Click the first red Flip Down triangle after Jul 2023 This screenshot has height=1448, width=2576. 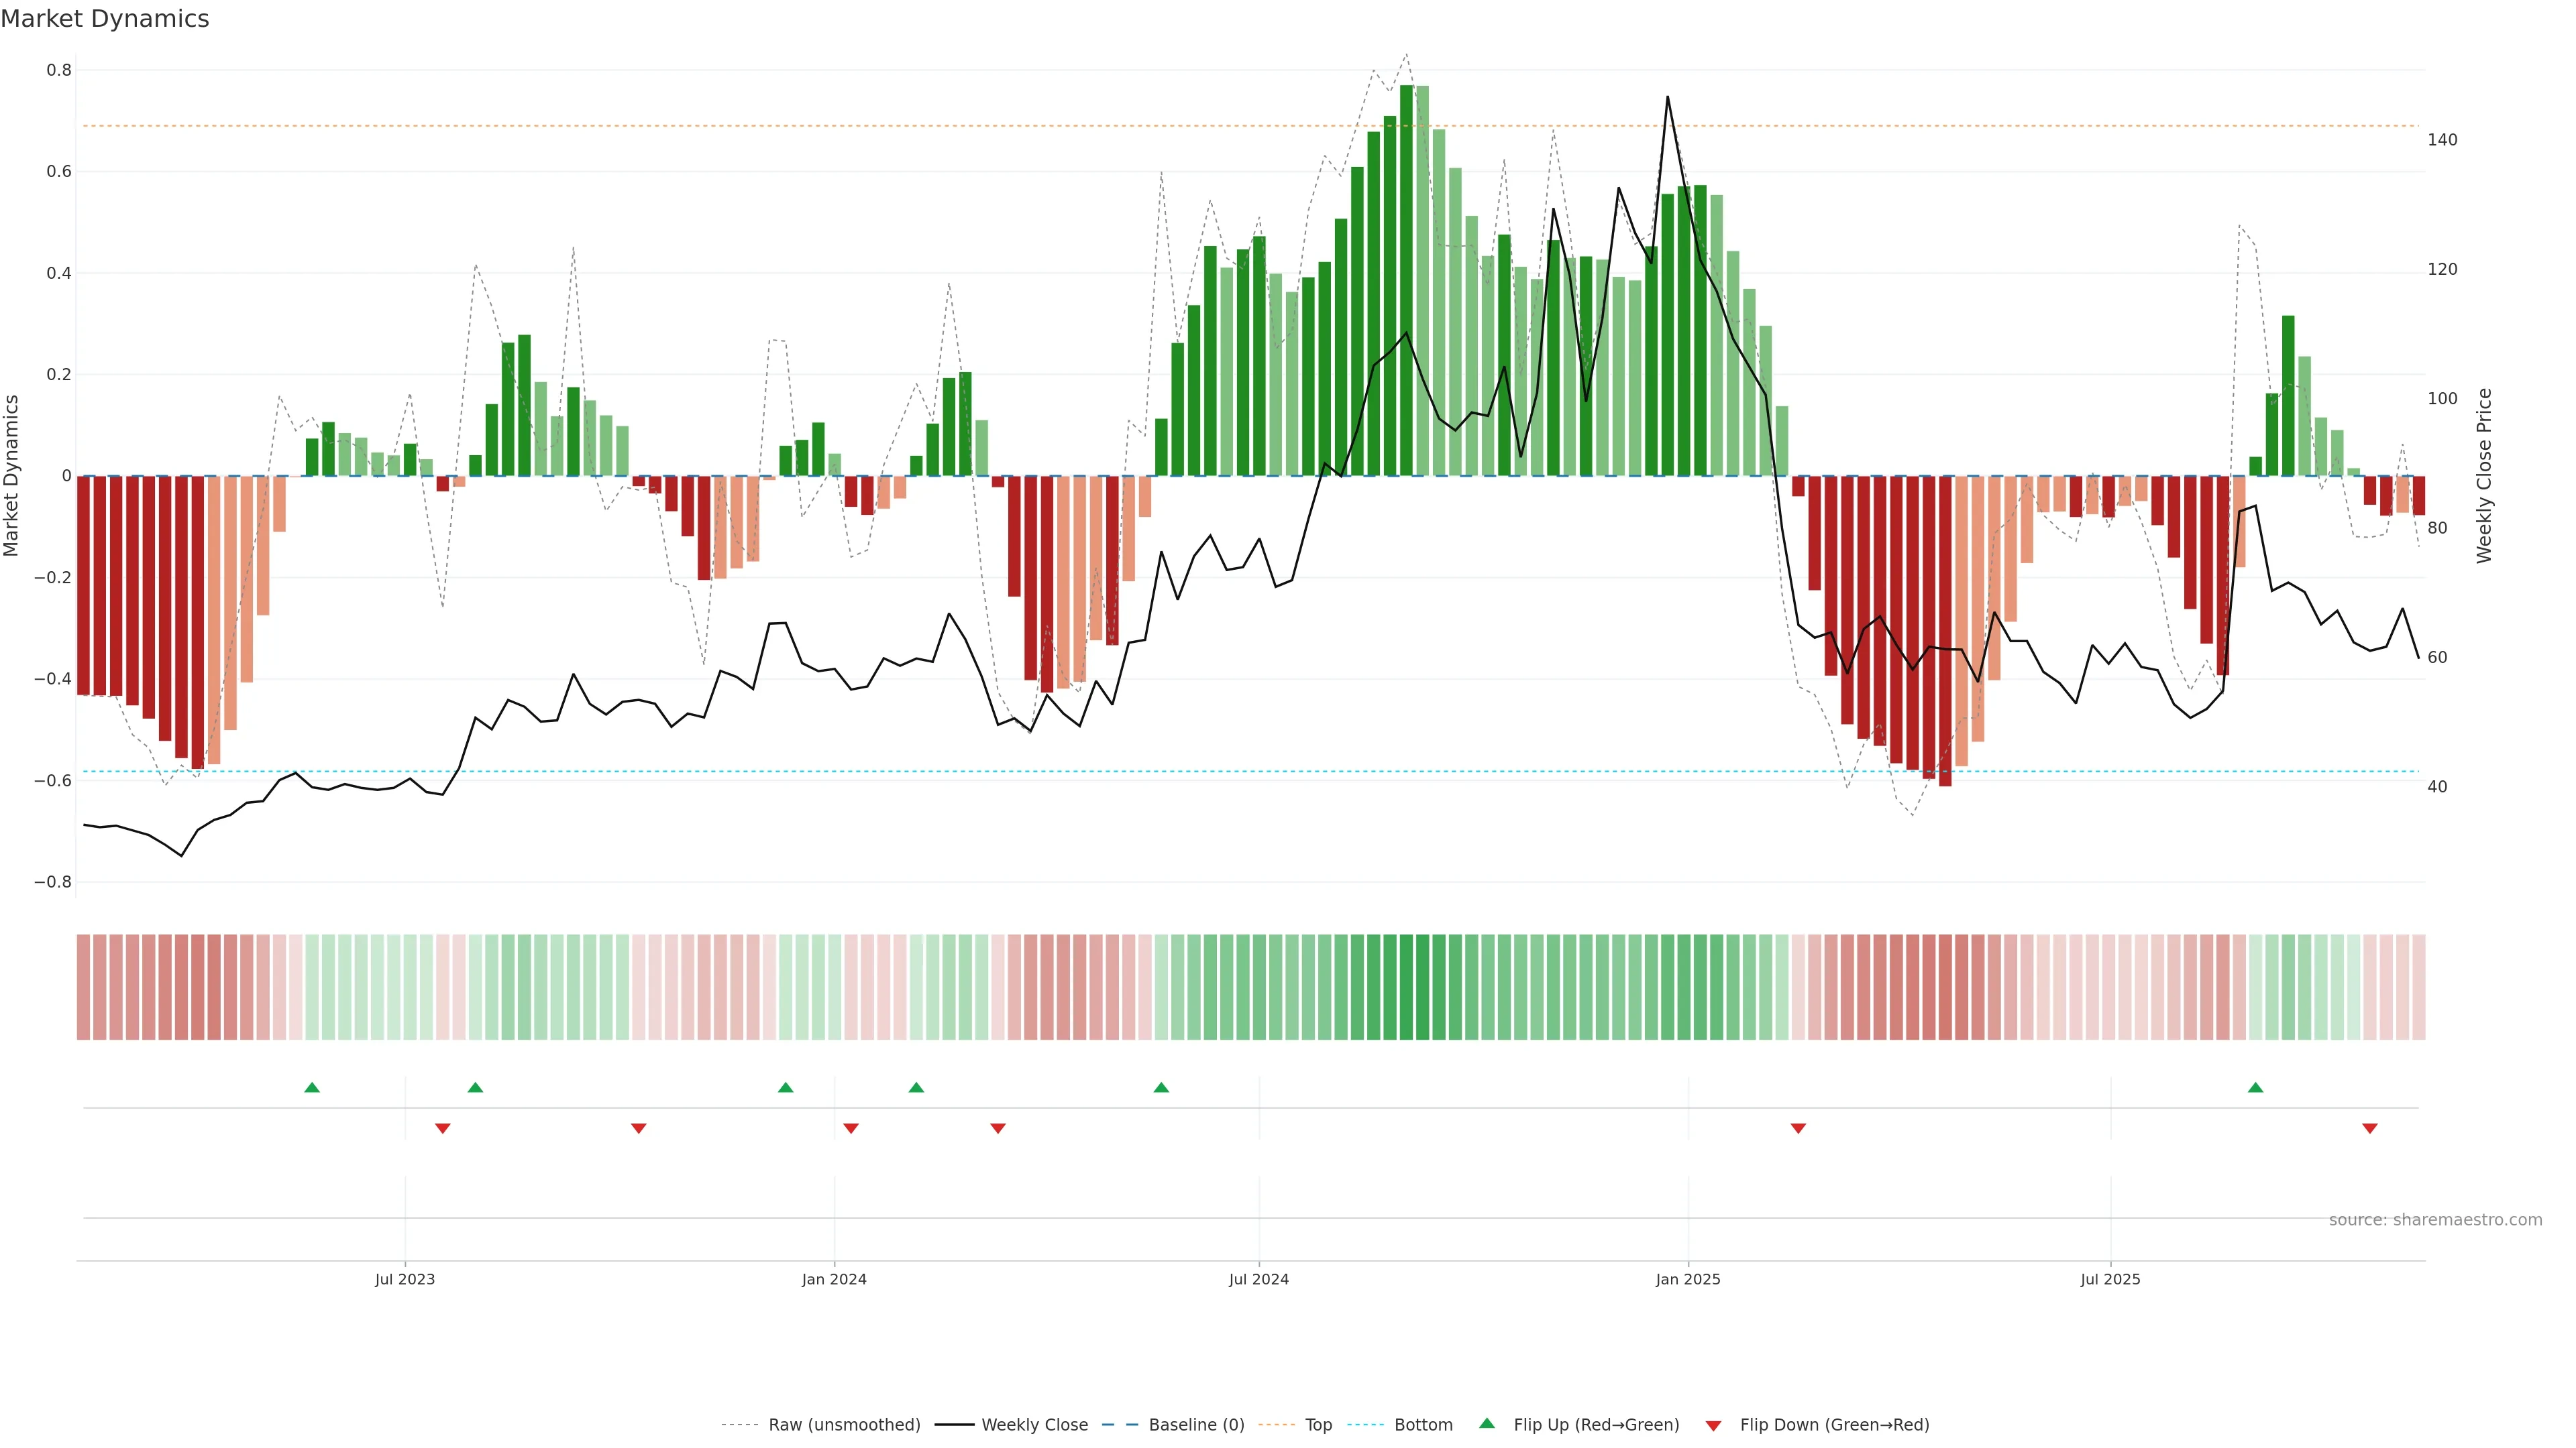click(x=443, y=1128)
